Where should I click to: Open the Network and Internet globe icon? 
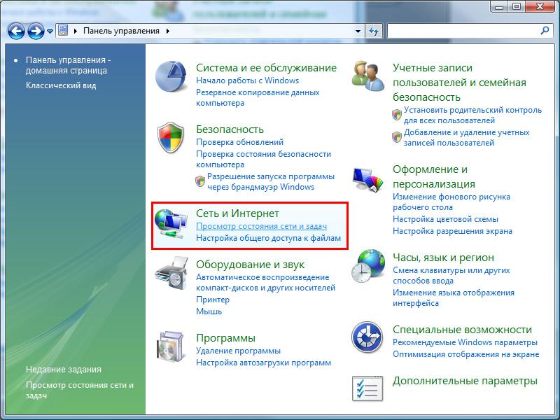coord(171,224)
